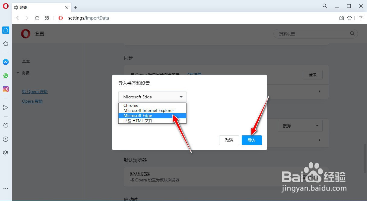This screenshot has height=201, width=367.
Task: Open My Flow send icon
Action: (x=5, y=107)
